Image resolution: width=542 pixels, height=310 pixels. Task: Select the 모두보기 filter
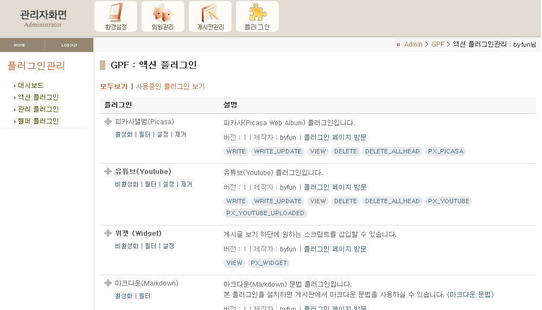point(114,86)
